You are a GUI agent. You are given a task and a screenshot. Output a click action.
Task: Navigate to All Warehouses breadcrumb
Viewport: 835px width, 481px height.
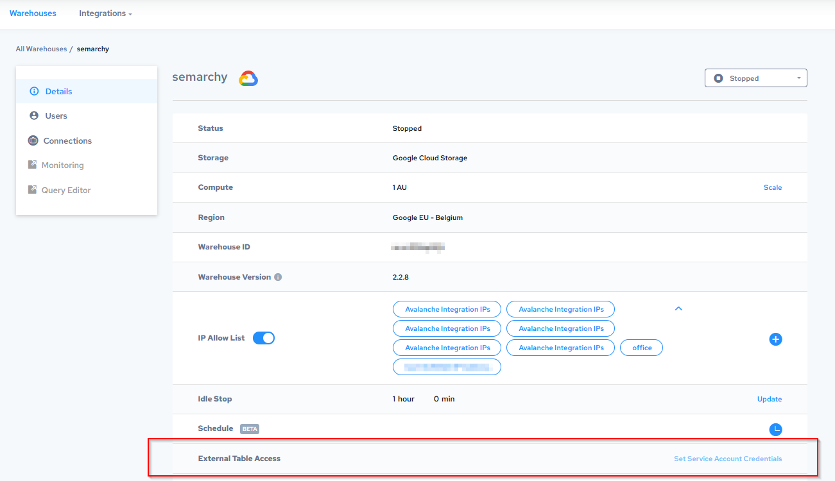(x=41, y=49)
